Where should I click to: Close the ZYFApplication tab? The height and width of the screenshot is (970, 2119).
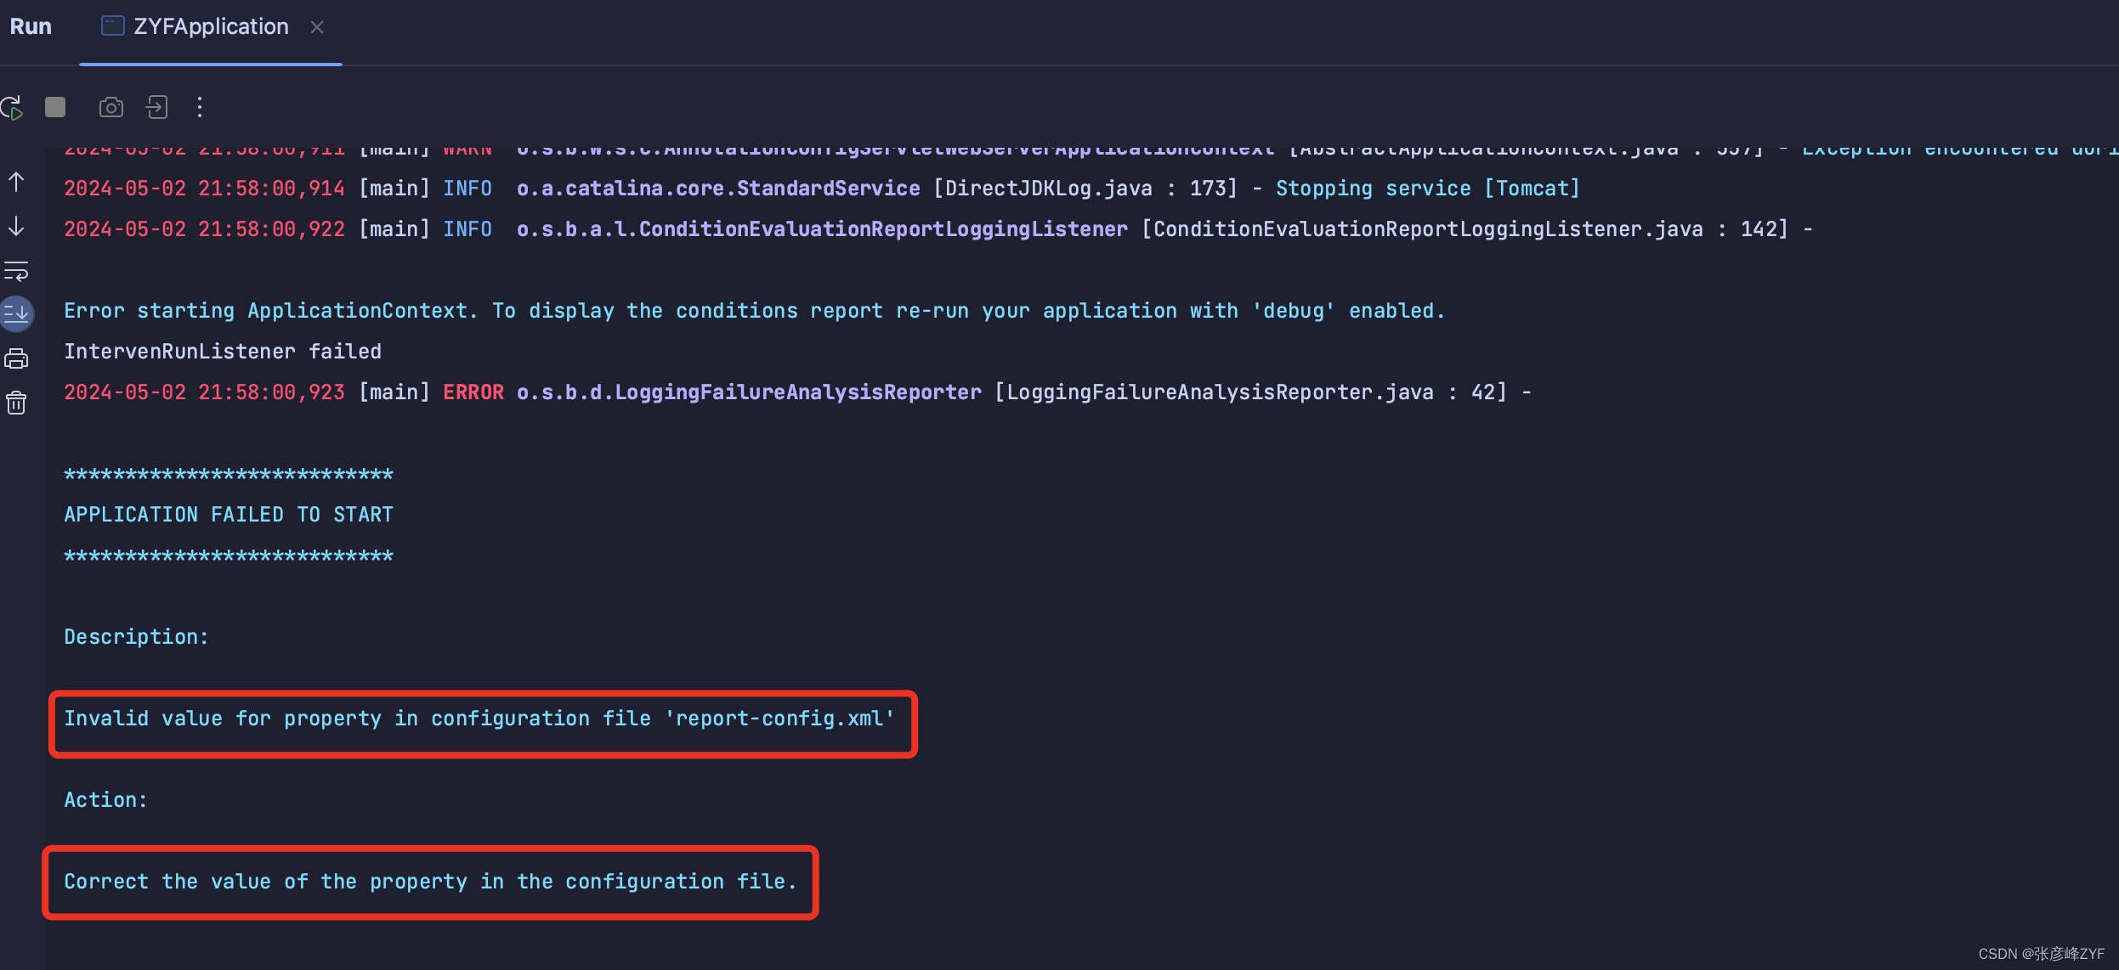[x=317, y=27]
